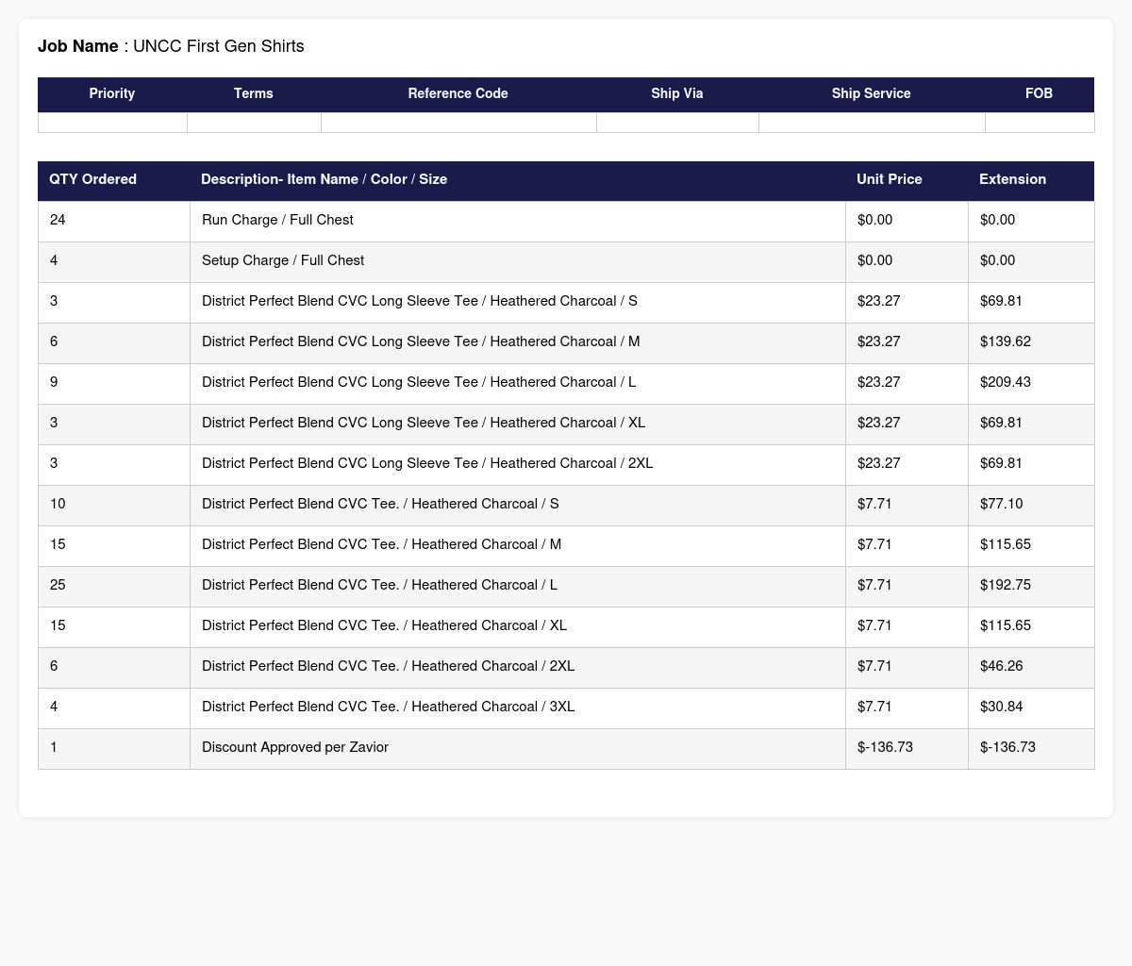Screen dimensions: 1132x966
Task: Click the Unit Price column header
Action: click(907, 179)
